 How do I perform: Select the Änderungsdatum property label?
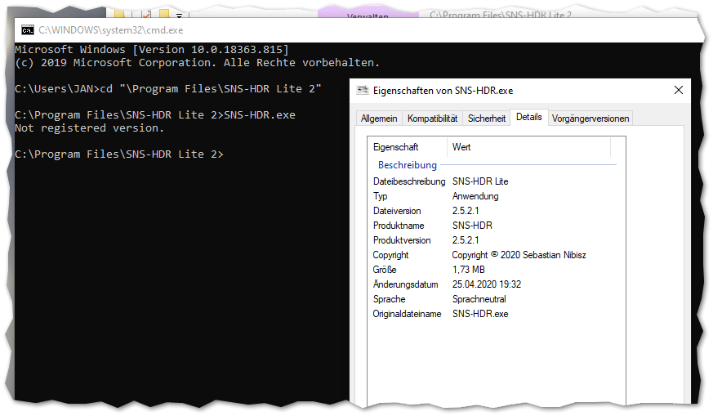pyautogui.click(x=405, y=284)
